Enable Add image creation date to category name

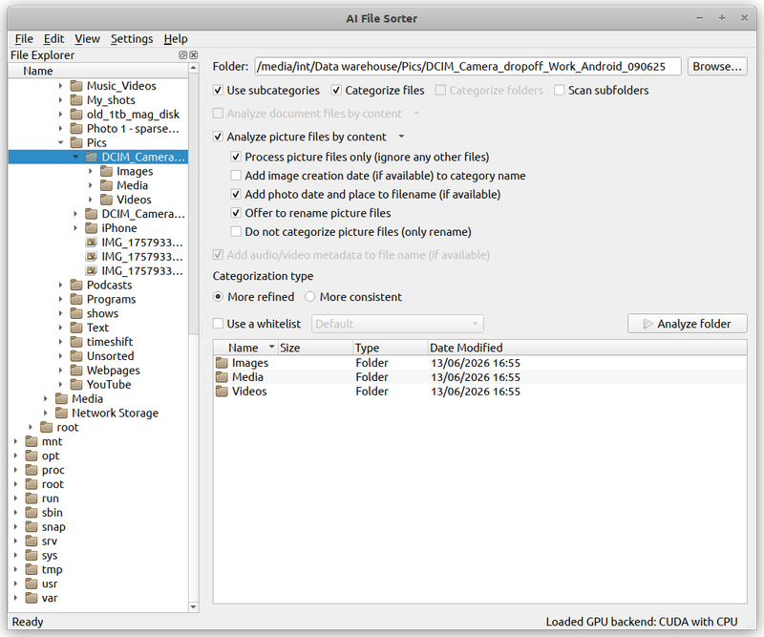236,176
